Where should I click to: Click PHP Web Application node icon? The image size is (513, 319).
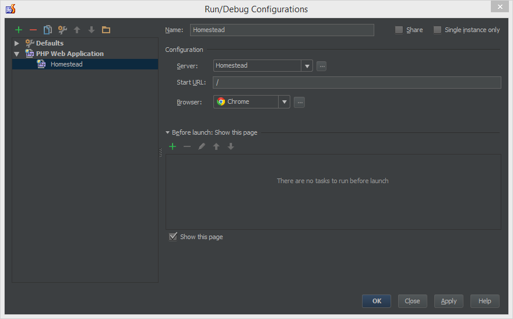click(x=30, y=54)
